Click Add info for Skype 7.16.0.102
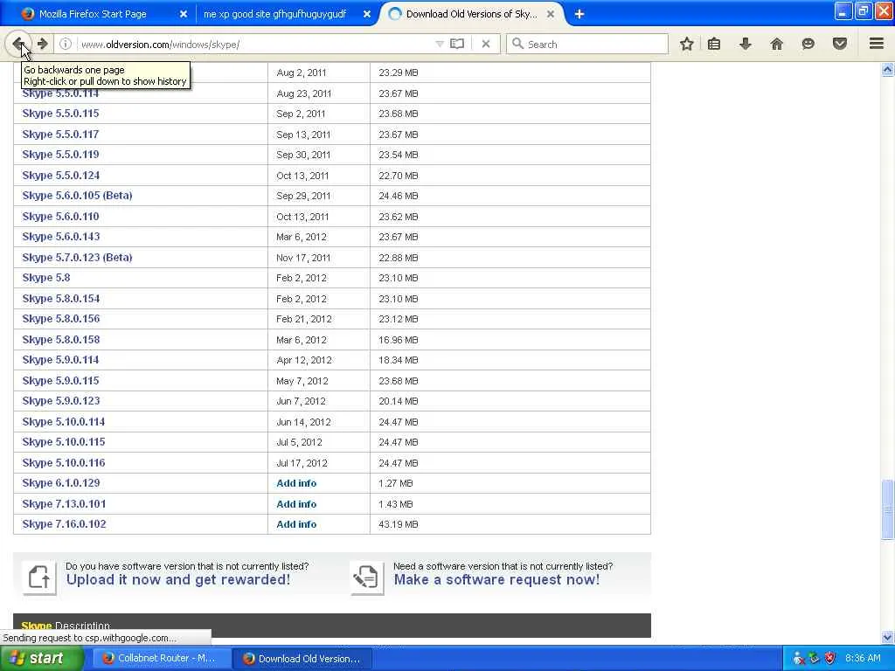895x671 pixels. pos(296,524)
